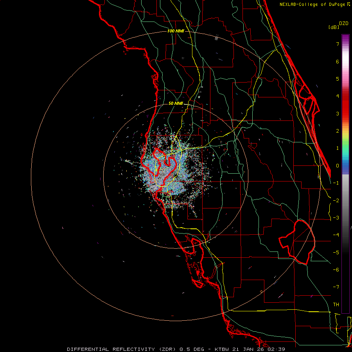Click the 7 value on the color scale
Viewport: 352px width, 352px height.
(338, 44)
